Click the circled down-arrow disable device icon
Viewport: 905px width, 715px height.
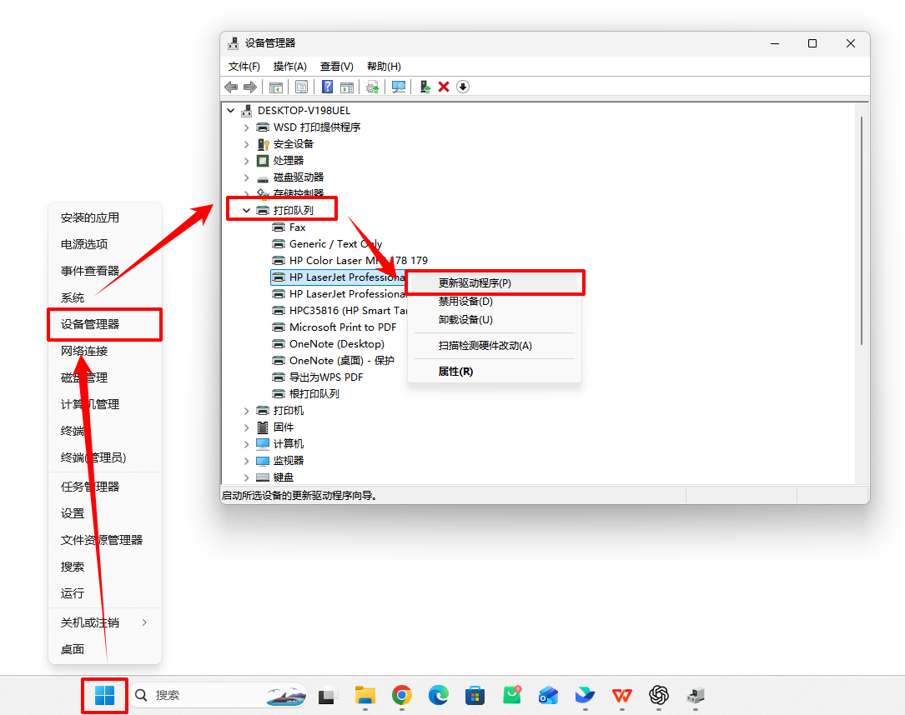pyautogui.click(x=463, y=87)
